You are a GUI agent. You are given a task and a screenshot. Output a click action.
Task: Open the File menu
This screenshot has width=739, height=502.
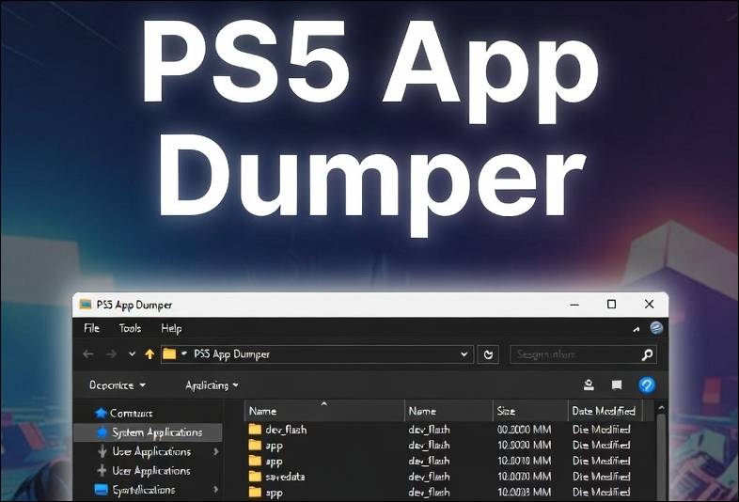[91, 328]
